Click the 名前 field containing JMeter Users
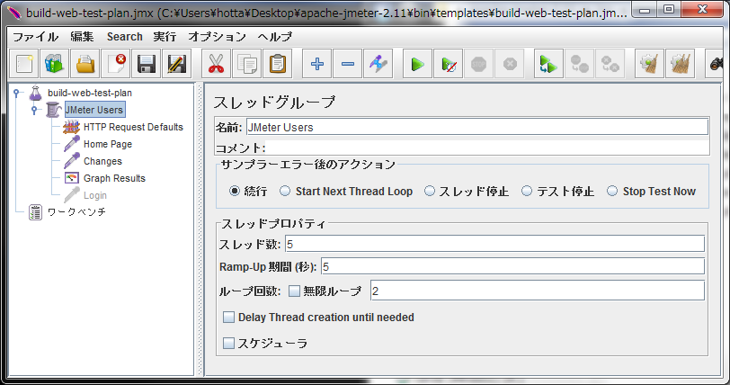Screen dimensions: 730x385 tap(477, 127)
